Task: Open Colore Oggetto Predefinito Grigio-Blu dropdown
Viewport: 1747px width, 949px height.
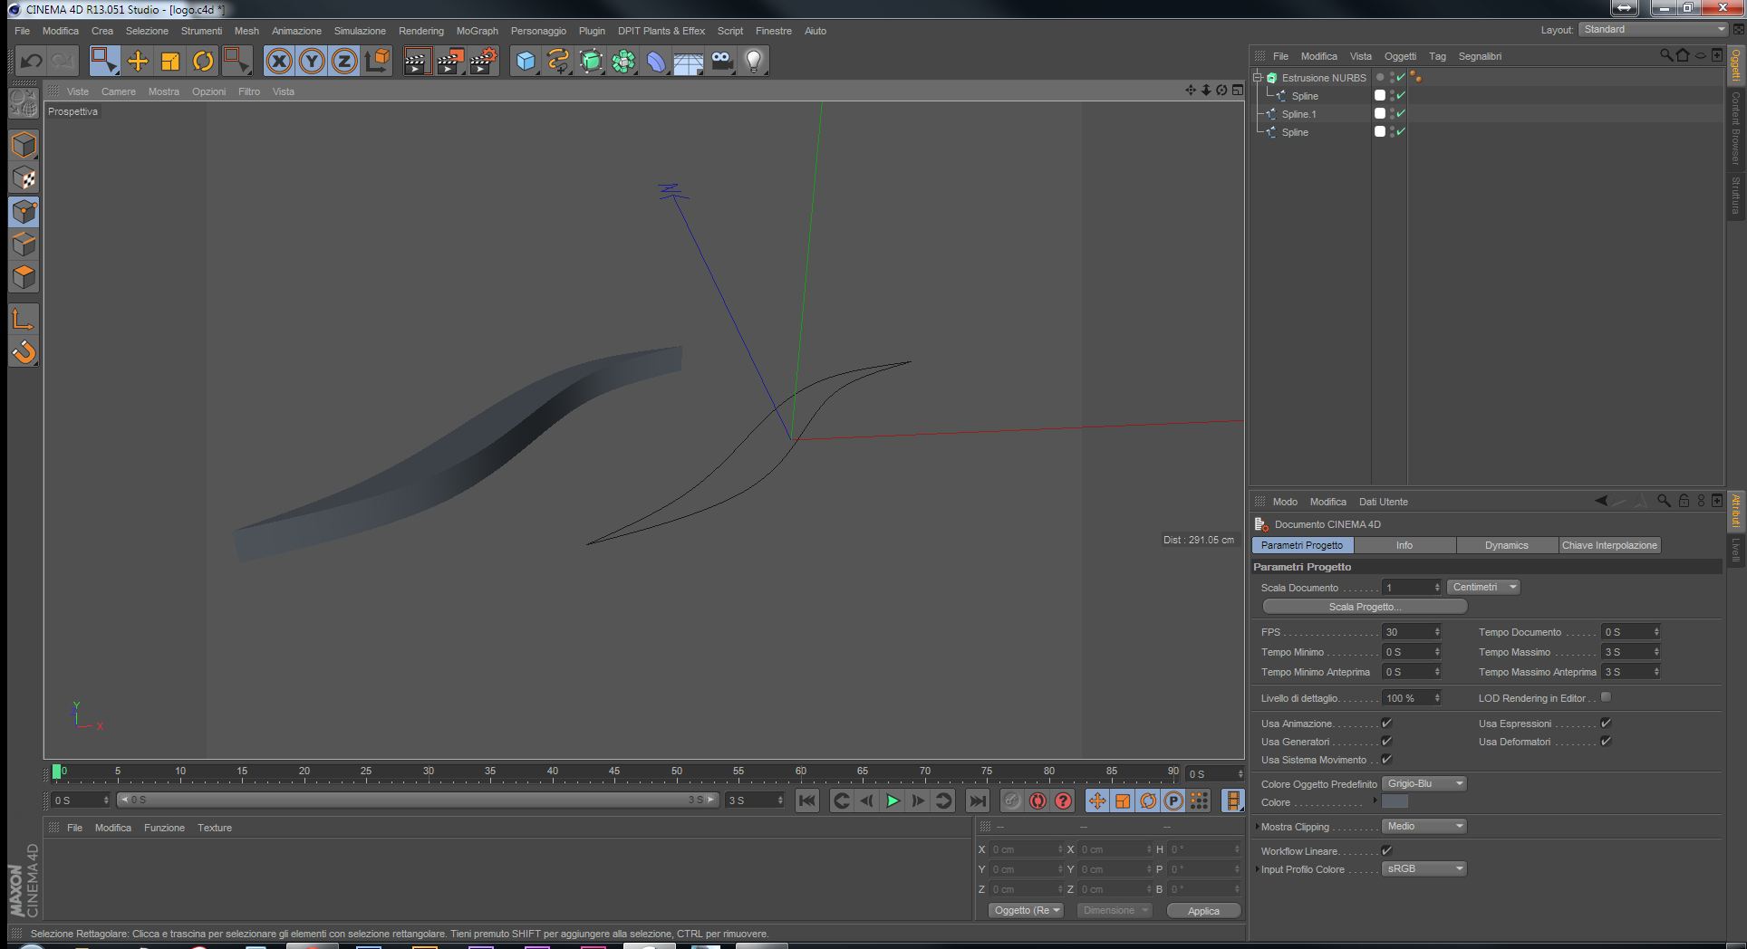Action: (x=1424, y=784)
